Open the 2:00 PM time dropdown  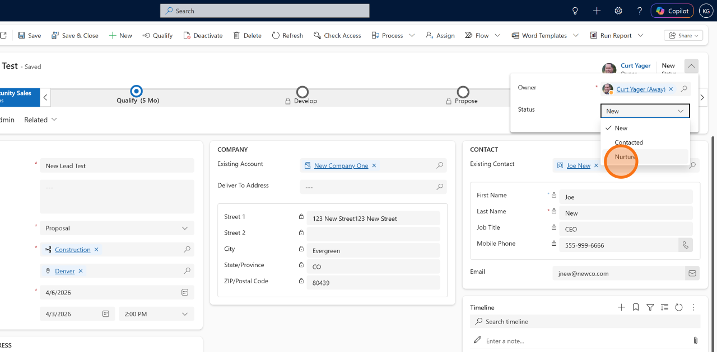[156, 314]
